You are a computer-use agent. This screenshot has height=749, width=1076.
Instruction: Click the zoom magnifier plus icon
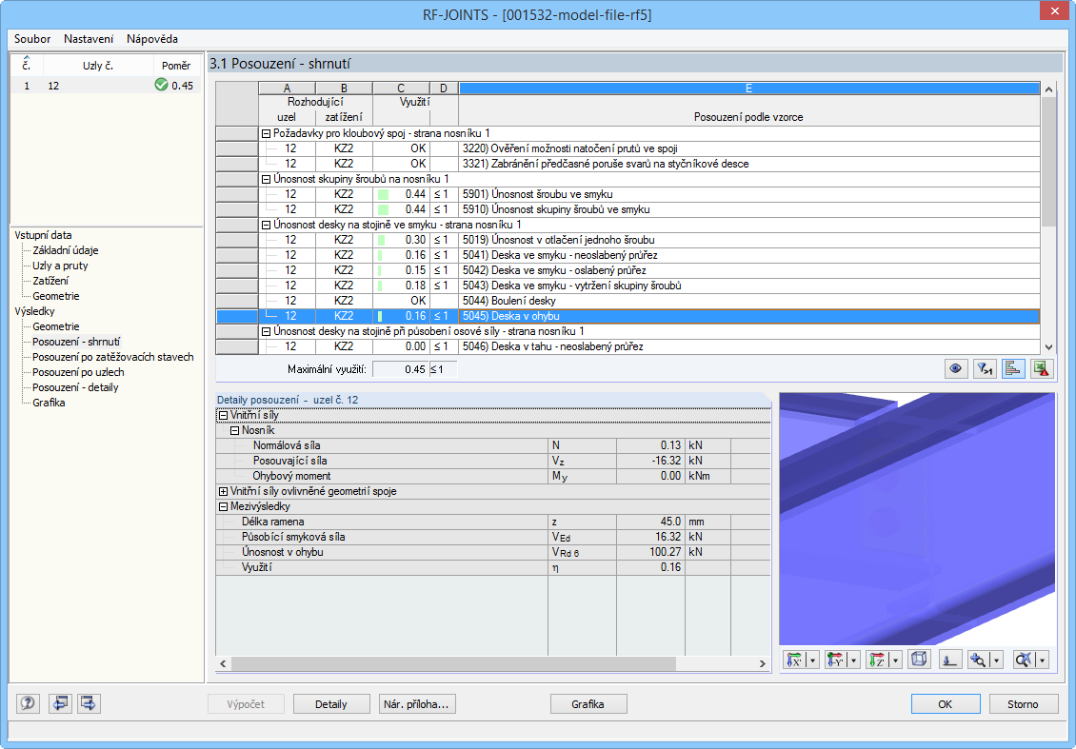979,660
